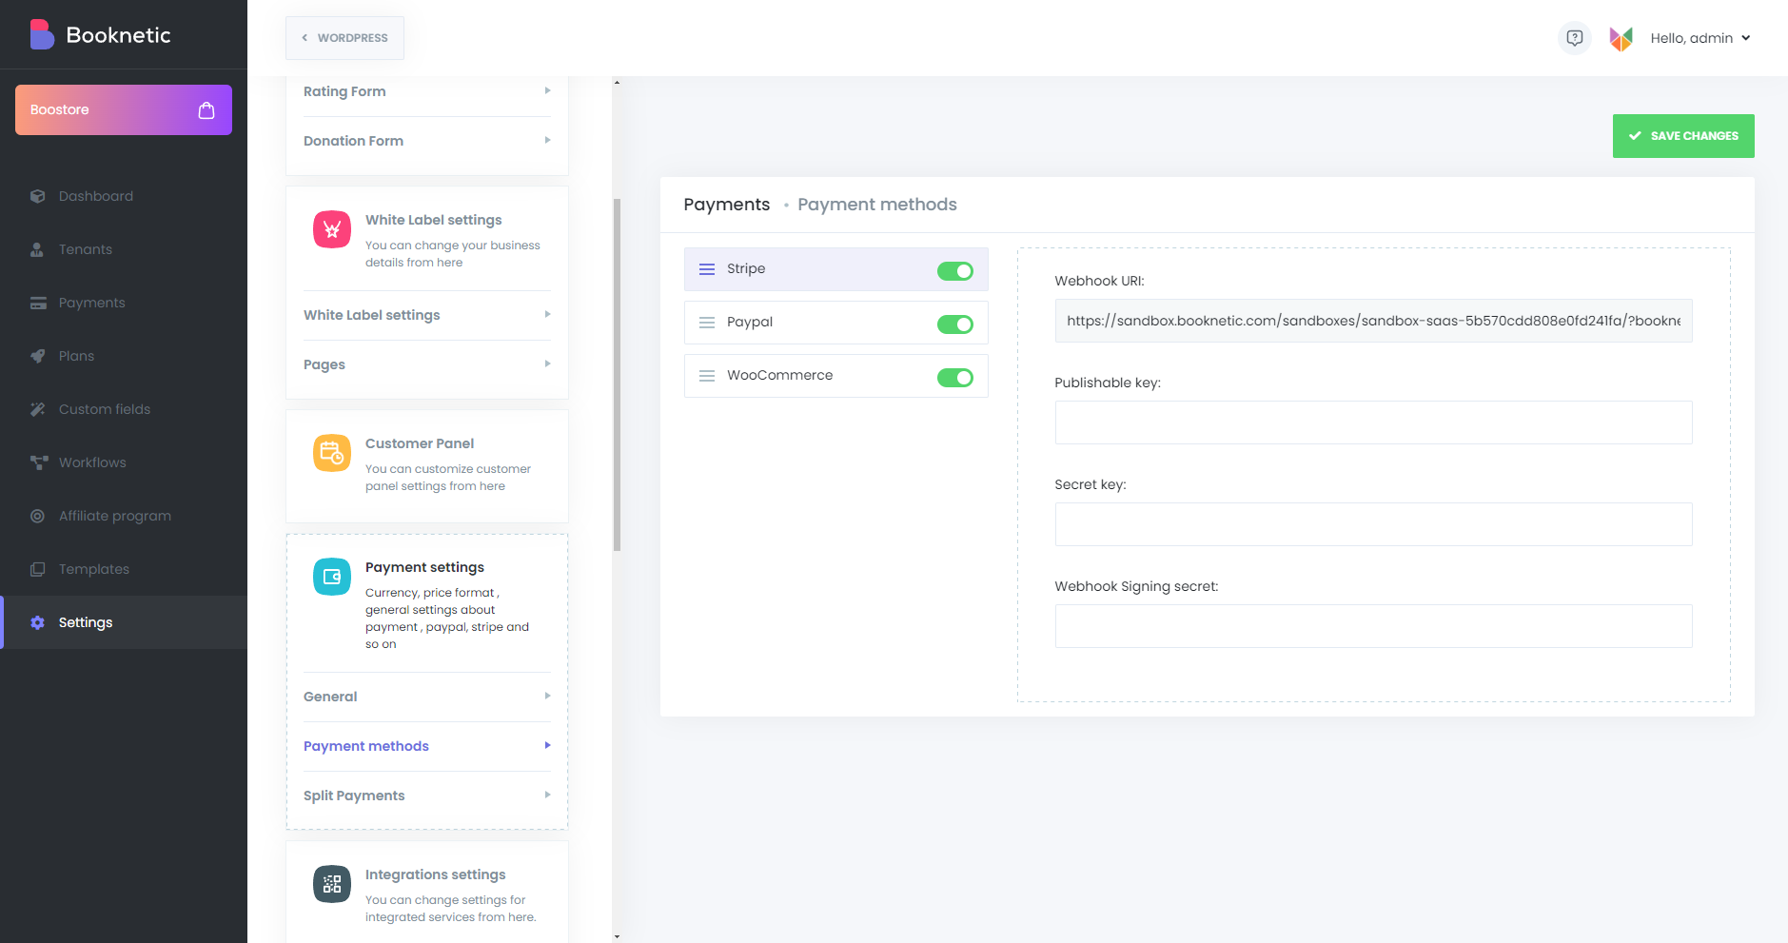Select the Stripe payment method row

pos(835,269)
